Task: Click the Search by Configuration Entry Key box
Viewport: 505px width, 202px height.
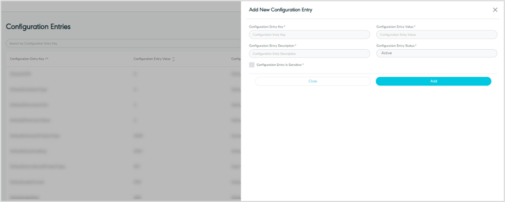Action: pos(123,43)
